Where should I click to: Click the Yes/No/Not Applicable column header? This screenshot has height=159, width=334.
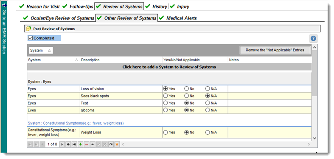[195, 60]
